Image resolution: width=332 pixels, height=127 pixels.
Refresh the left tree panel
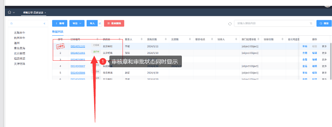[11, 24]
